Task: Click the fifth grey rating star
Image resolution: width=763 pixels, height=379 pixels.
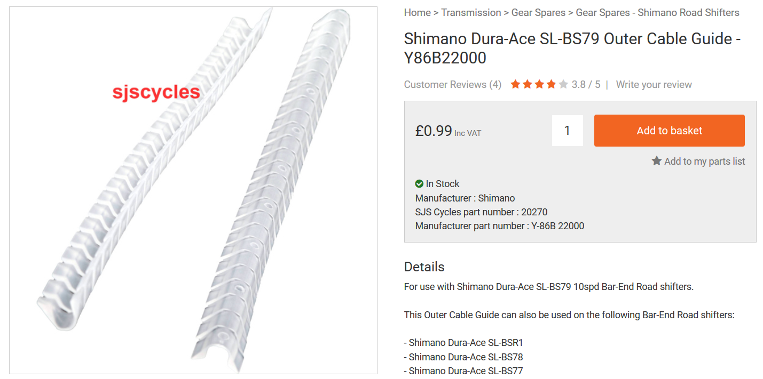Action: tap(563, 84)
